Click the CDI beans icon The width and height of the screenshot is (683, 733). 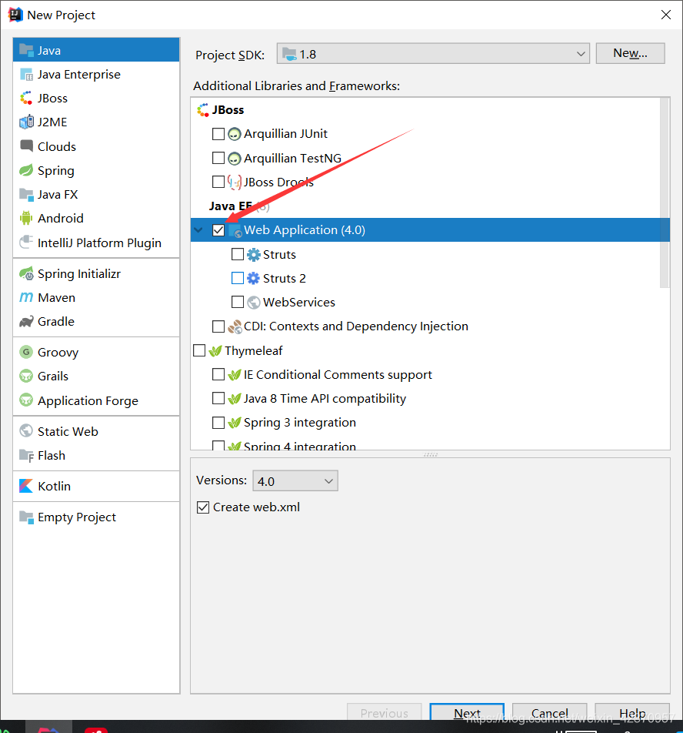[235, 326]
